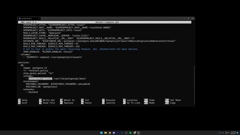Click the /var/lib/postgresql/data path text
This screenshot has width=240, height=135.
click(x=69, y=79)
